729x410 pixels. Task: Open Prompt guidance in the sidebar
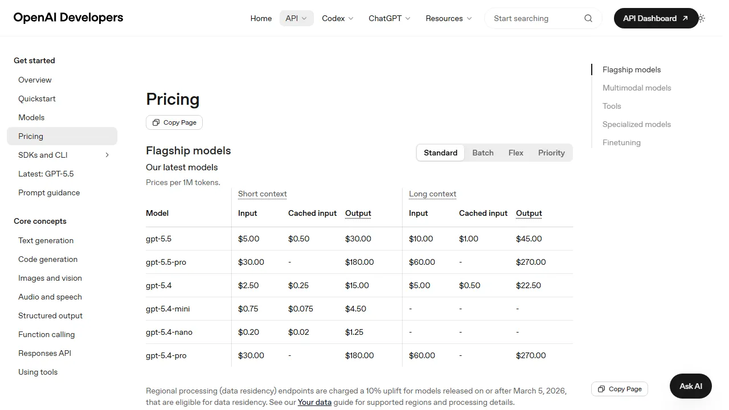click(62, 192)
